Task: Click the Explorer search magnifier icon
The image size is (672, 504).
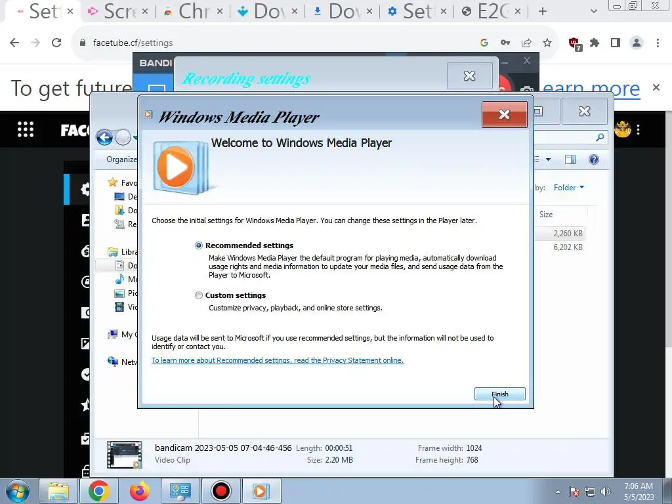Action: click(x=600, y=137)
